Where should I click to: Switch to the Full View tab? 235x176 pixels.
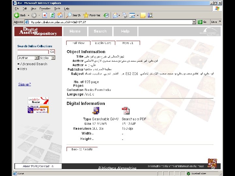tap(78, 43)
